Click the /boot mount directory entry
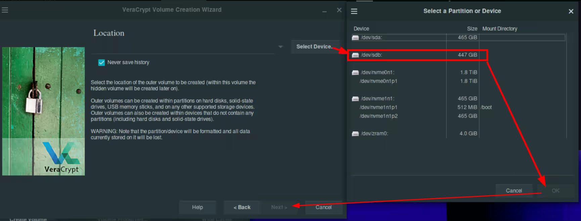 point(486,107)
